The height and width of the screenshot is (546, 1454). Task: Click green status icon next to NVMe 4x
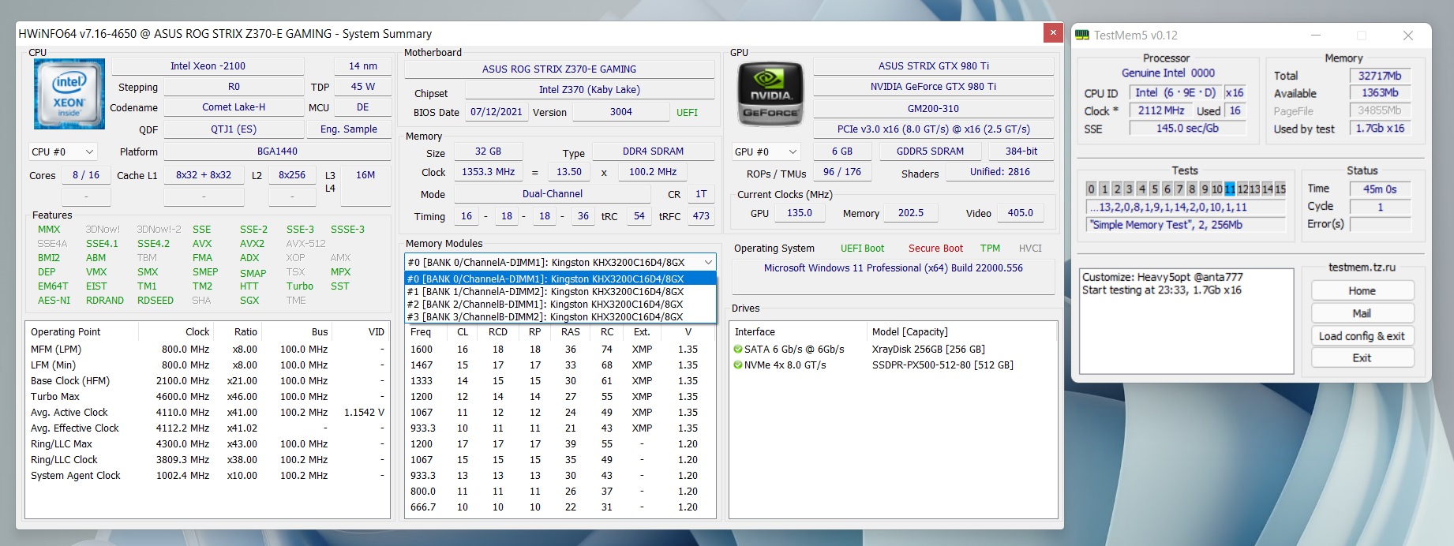coord(738,365)
